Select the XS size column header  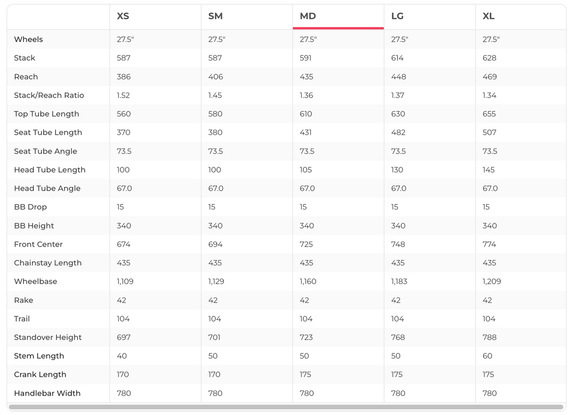coord(123,16)
